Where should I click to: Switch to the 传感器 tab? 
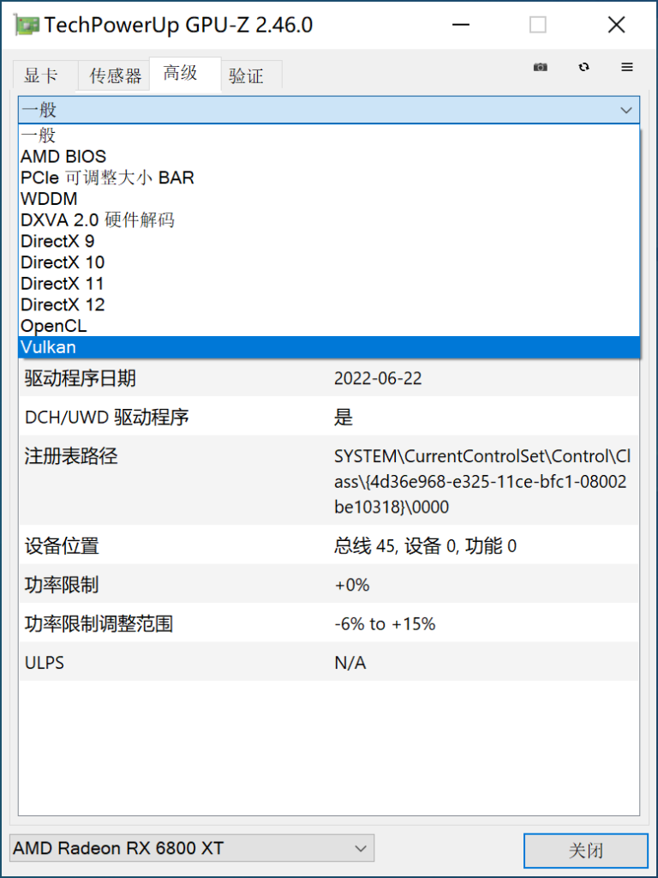click(x=115, y=75)
